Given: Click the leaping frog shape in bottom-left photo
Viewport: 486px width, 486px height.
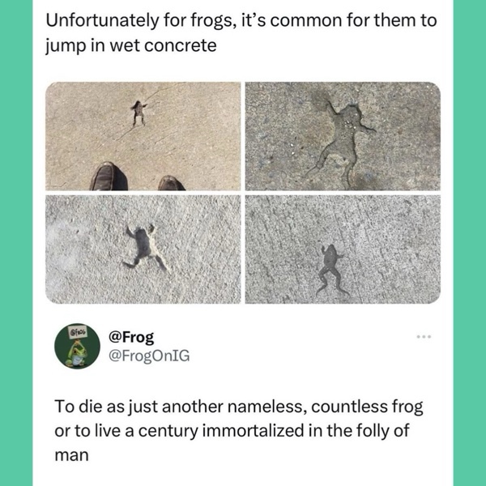Looking at the screenshot, I should pyautogui.click(x=143, y=245).
